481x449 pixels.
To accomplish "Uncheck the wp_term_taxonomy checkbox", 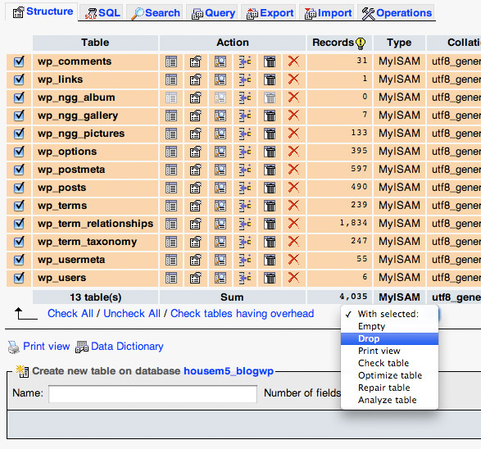I will [x=19, y=242].
